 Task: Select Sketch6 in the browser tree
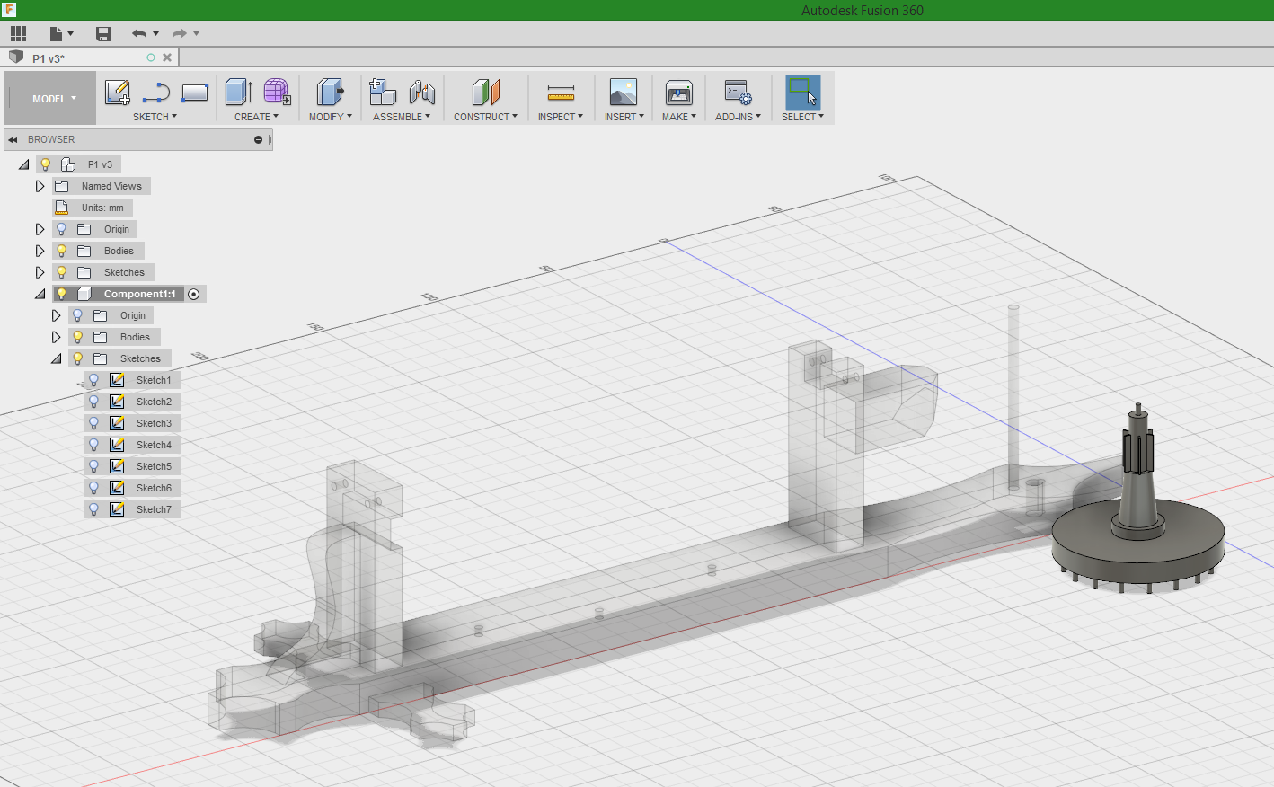pos(154,488)
